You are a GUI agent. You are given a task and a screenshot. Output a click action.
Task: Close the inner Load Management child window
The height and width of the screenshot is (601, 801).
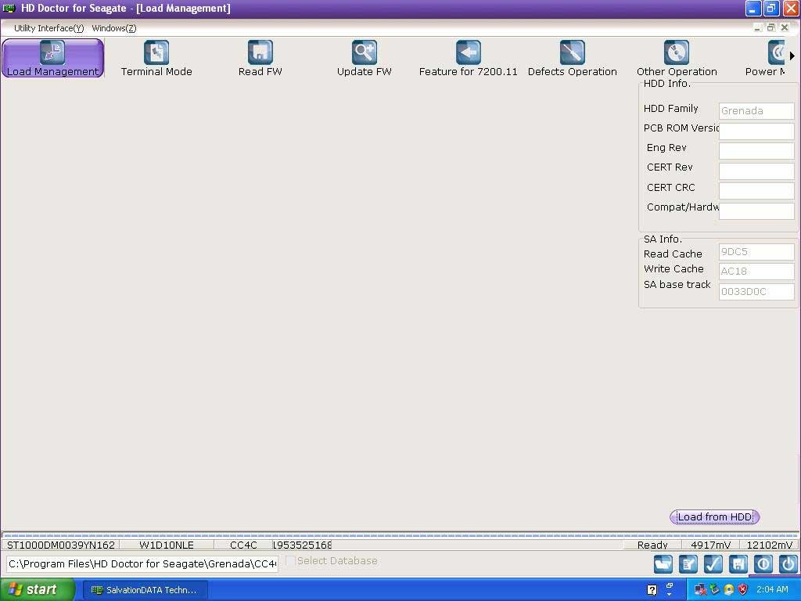[785, 27]
